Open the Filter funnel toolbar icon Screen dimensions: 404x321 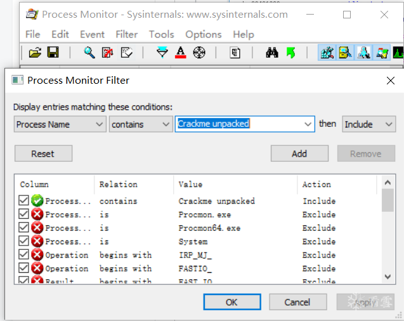tap(162, 53)
